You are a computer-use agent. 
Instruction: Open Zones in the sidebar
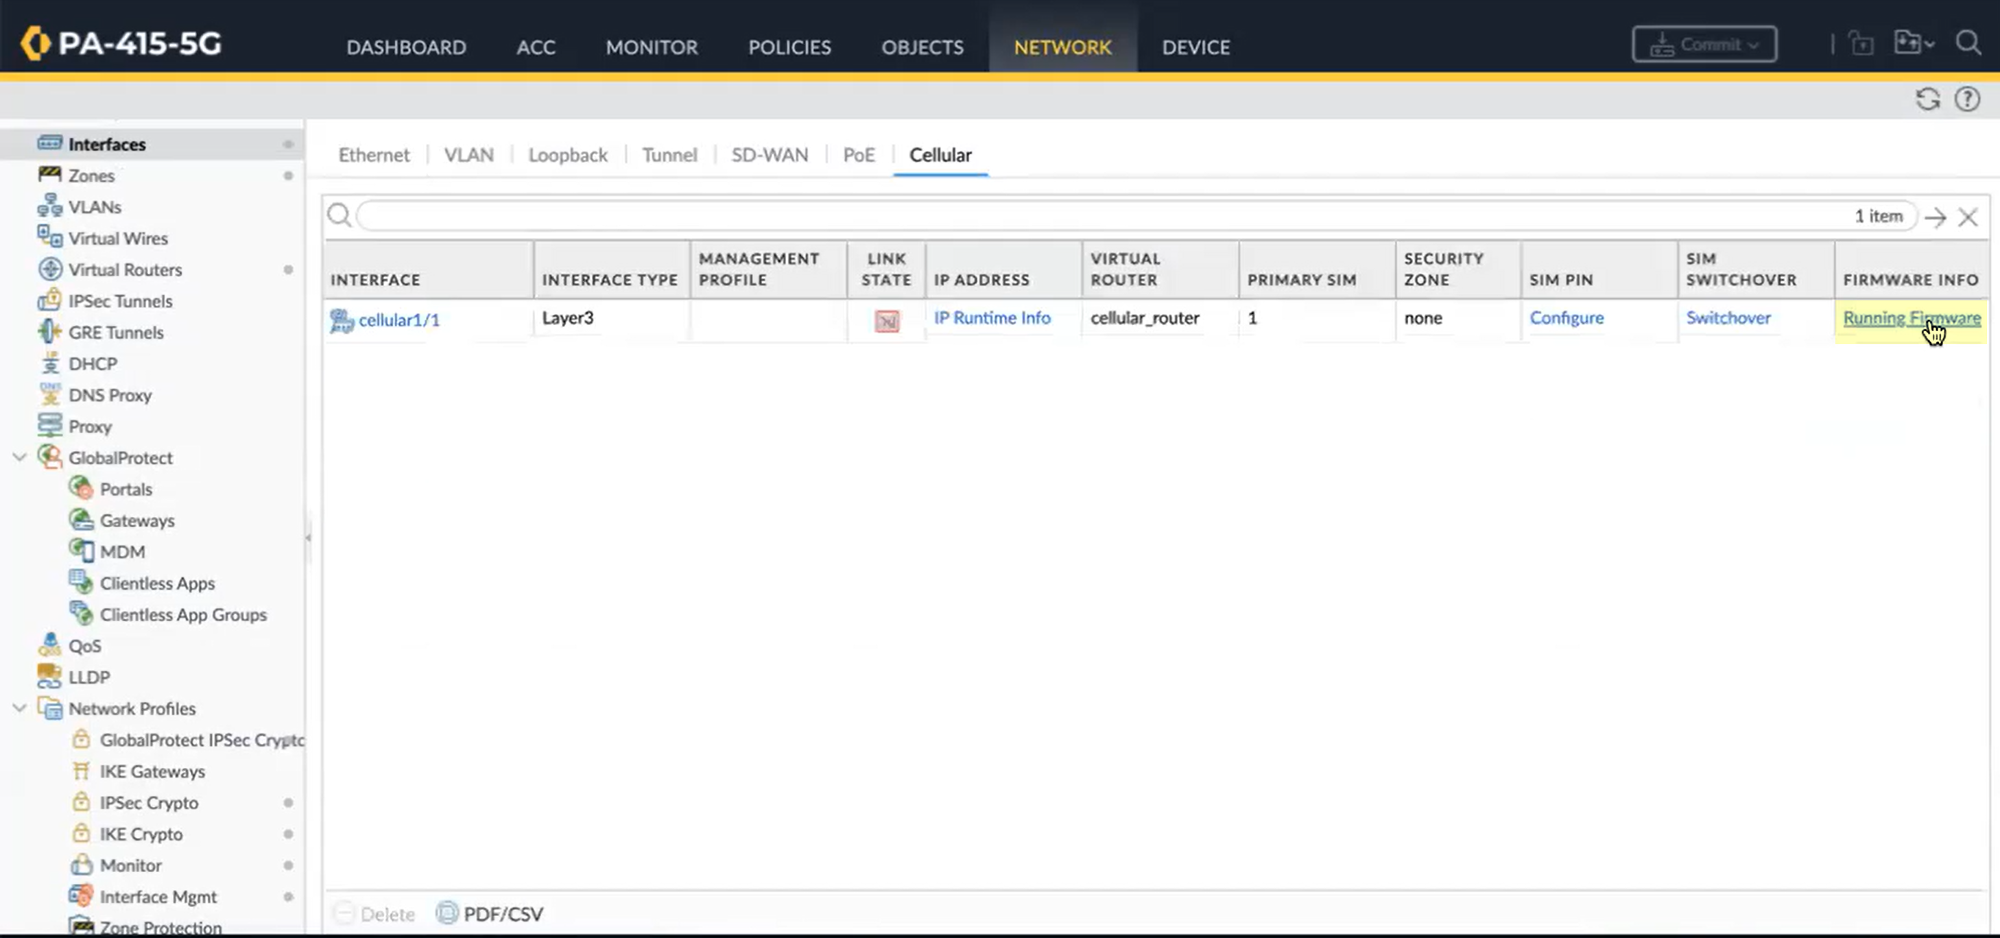(91, 176)
